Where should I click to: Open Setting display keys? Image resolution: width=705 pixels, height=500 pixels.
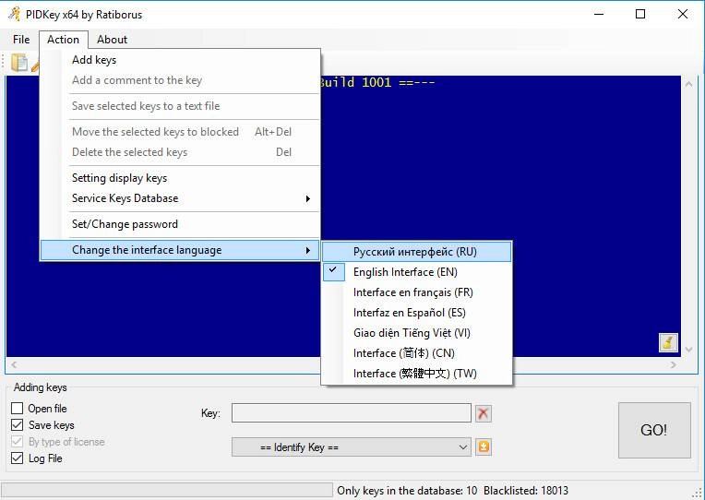180,178
